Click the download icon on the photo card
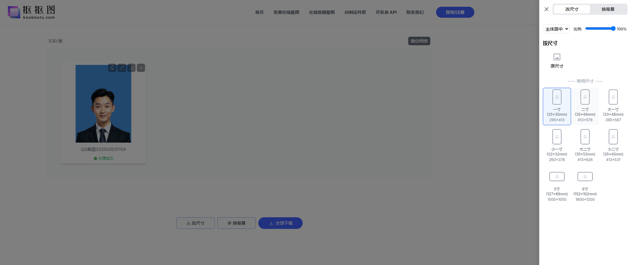 [x=131, y=68]
